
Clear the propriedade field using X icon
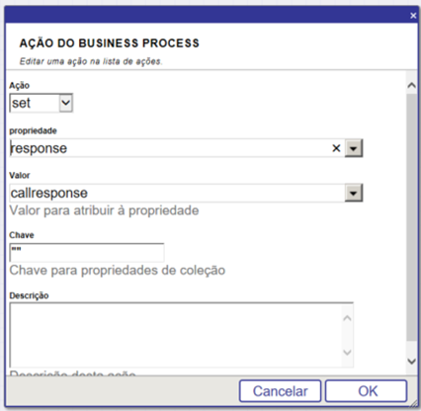336,148
